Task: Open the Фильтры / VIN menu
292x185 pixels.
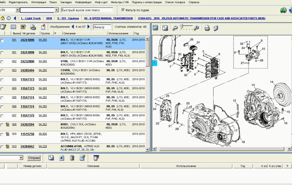Action: tap(120, 2)
